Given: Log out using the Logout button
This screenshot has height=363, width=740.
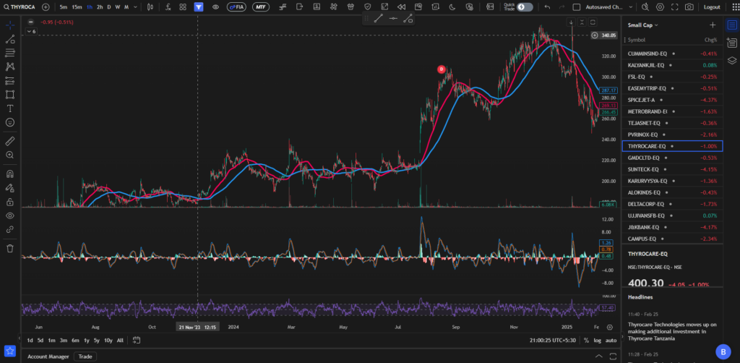Looking at the screenshot, I should click(712, 7).
